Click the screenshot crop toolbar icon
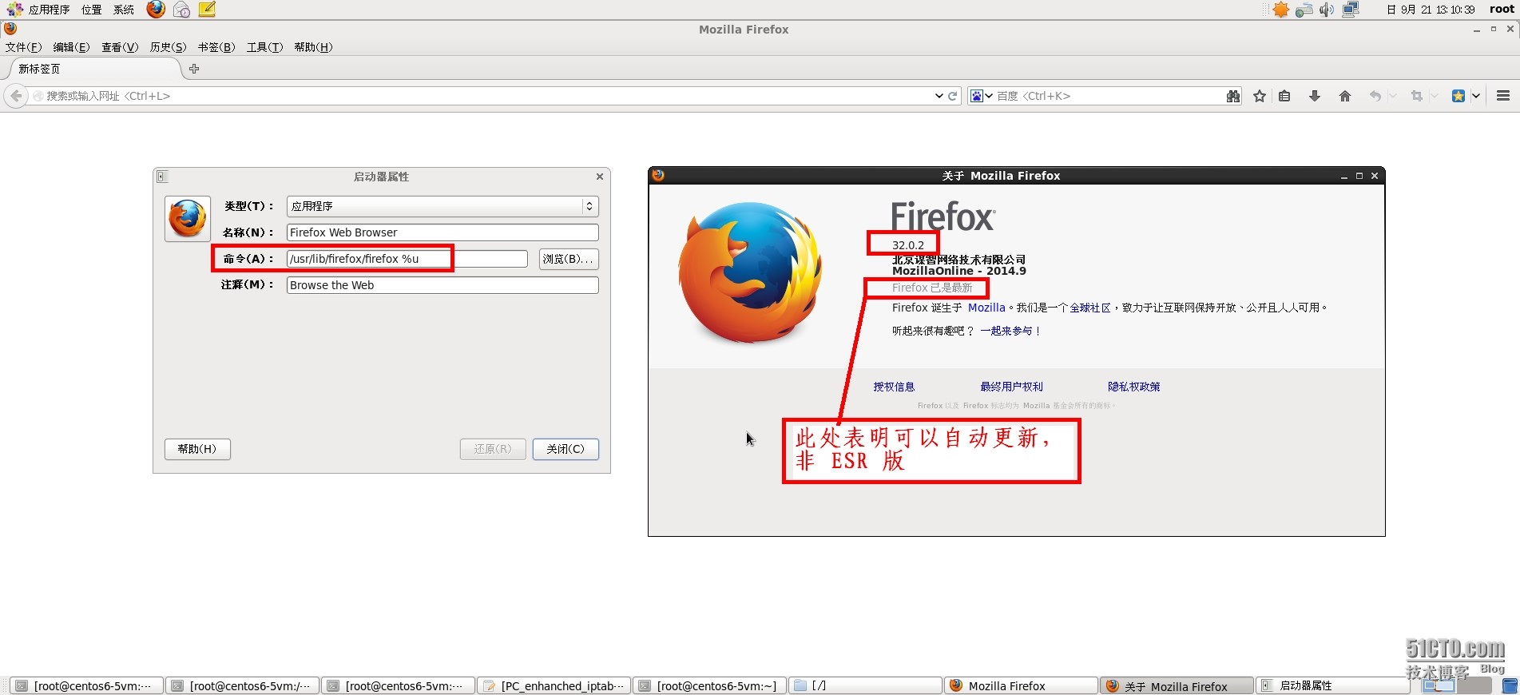Image resolution: width=1520 pixels, height=695 pixels. [x=1417, y=96]
